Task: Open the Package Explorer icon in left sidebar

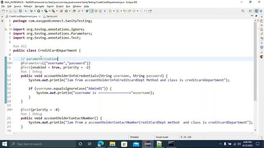Action: (2, 21)
